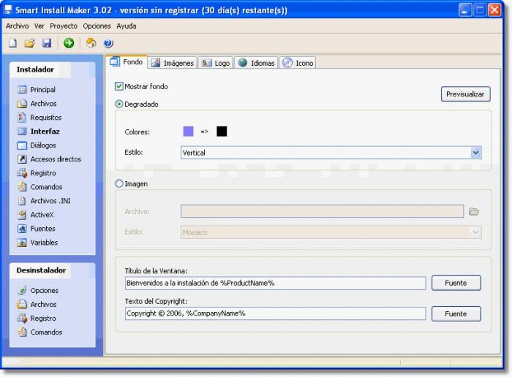
Task: Click the Open project folder icon
Action: pyautogui.click(x=30, y=43)
